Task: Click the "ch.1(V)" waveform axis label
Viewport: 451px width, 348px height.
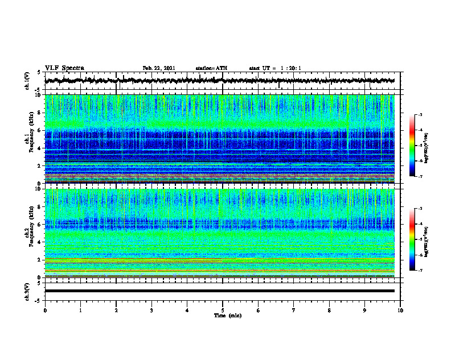Action: click(x=27, y=81)
